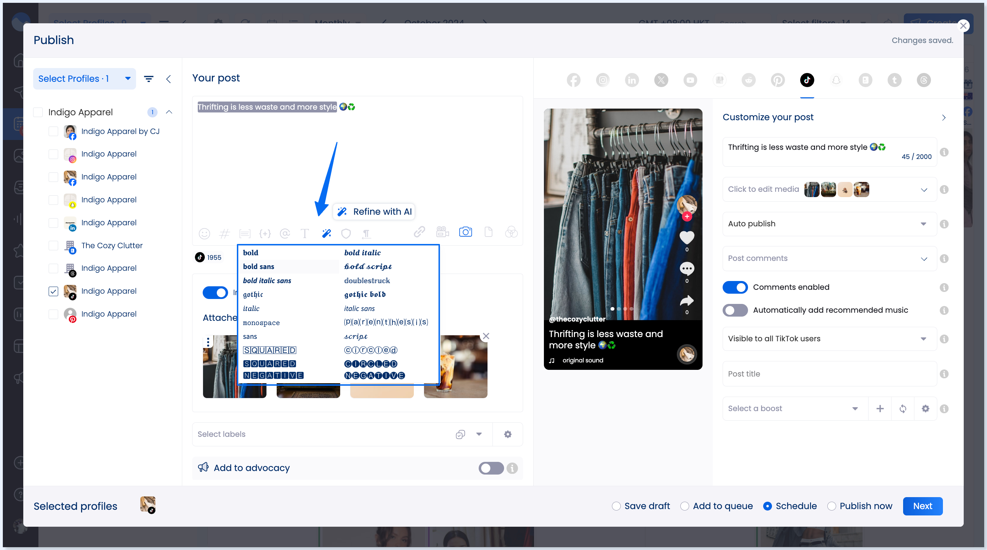
Task: Click the paragraph mark icon
Action: 366,233
